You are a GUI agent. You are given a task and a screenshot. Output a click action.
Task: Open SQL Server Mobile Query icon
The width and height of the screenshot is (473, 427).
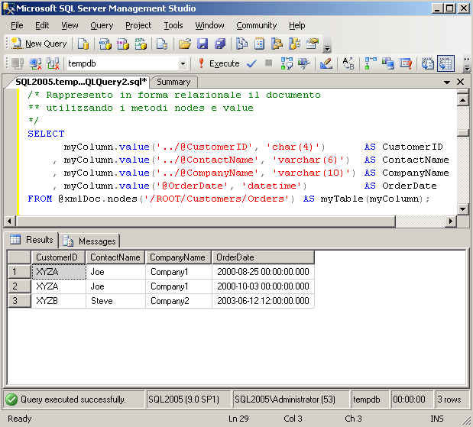click(162, 44)
